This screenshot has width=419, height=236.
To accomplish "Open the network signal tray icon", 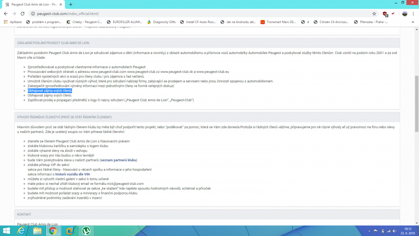I will [x=388, y=231].
